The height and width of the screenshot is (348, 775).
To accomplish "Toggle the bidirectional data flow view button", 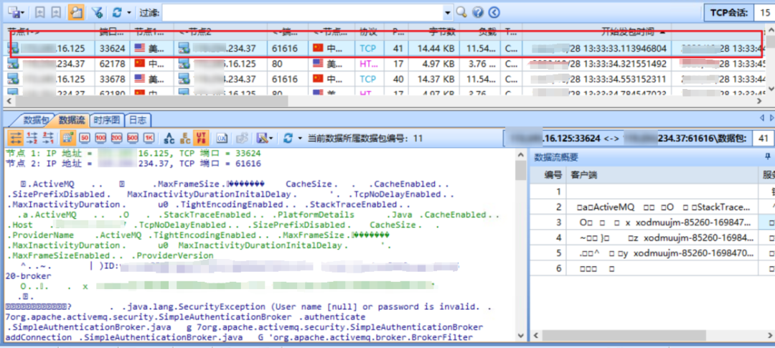I will tap(14, 138).
